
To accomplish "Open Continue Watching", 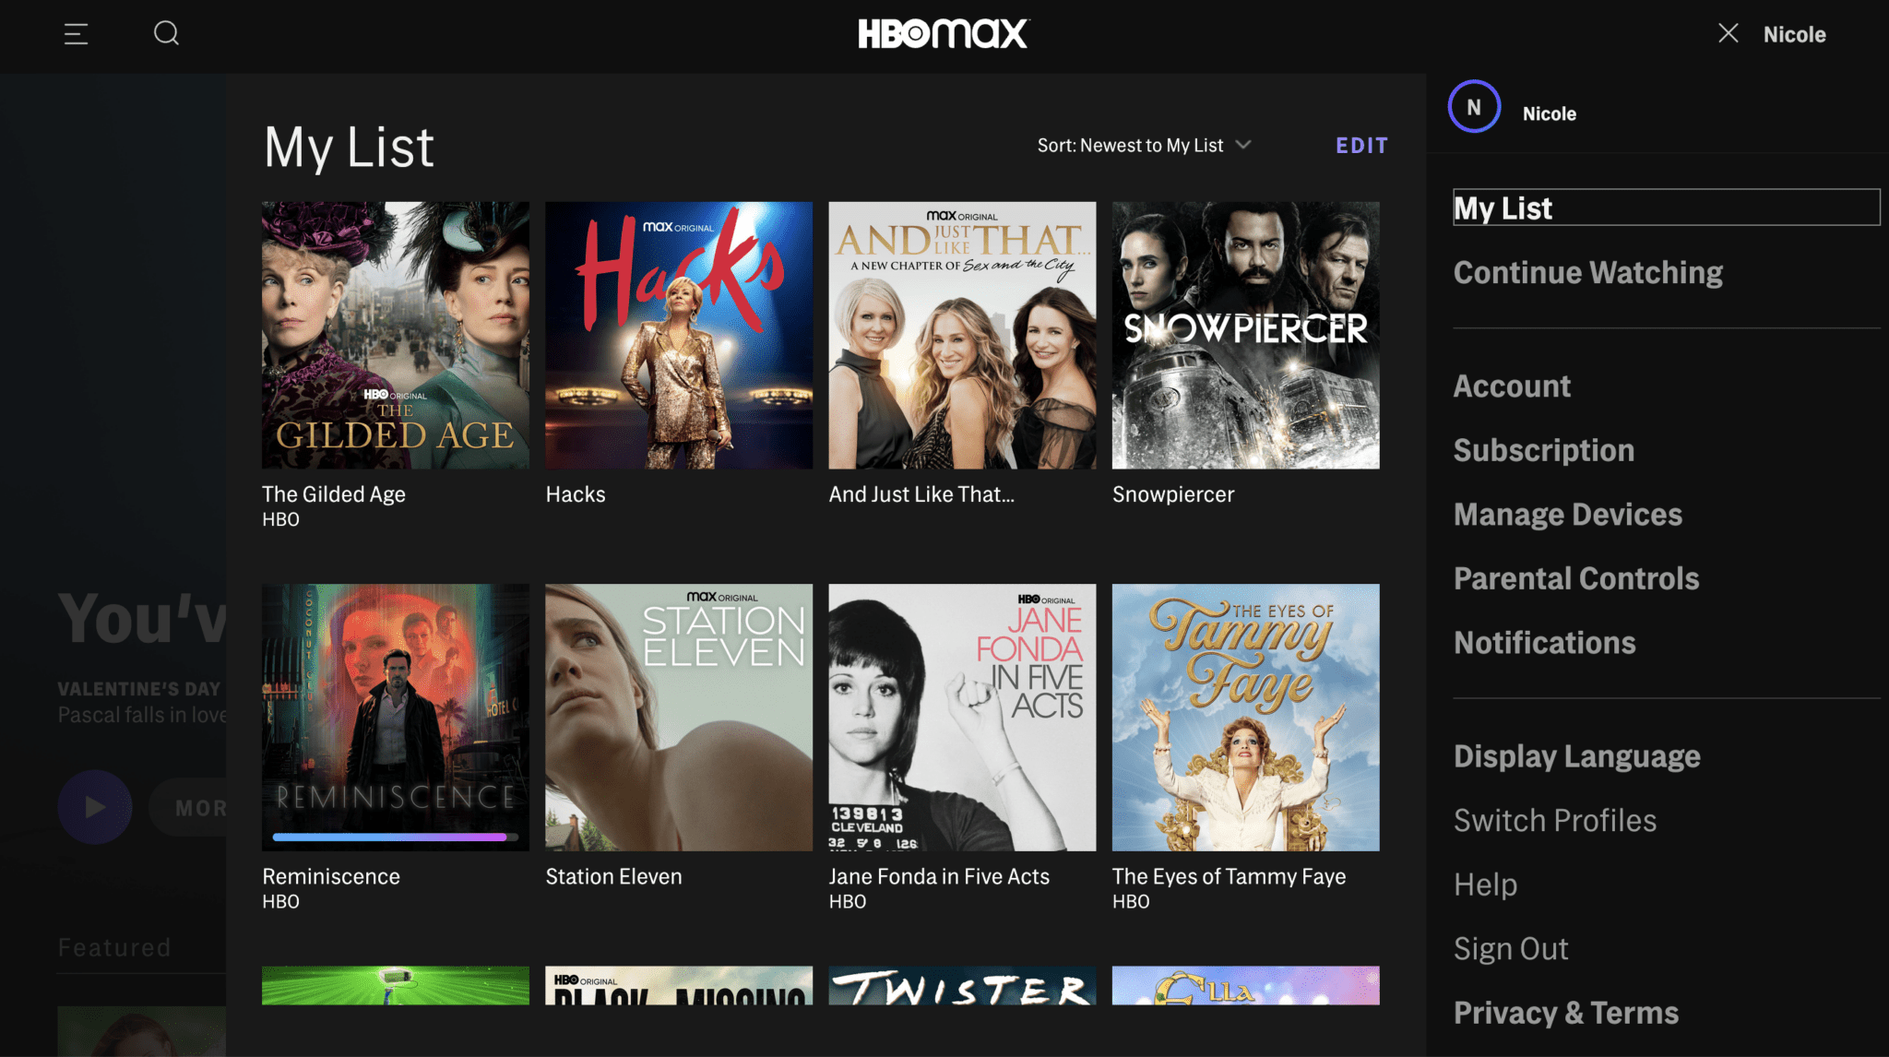I will (1587, 272).
